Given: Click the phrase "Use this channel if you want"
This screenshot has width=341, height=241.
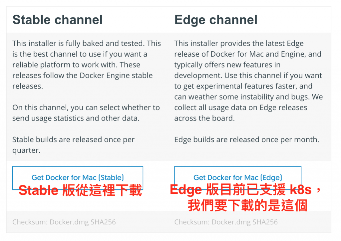Looking at the screenshot, I should (x=273, y=76).
